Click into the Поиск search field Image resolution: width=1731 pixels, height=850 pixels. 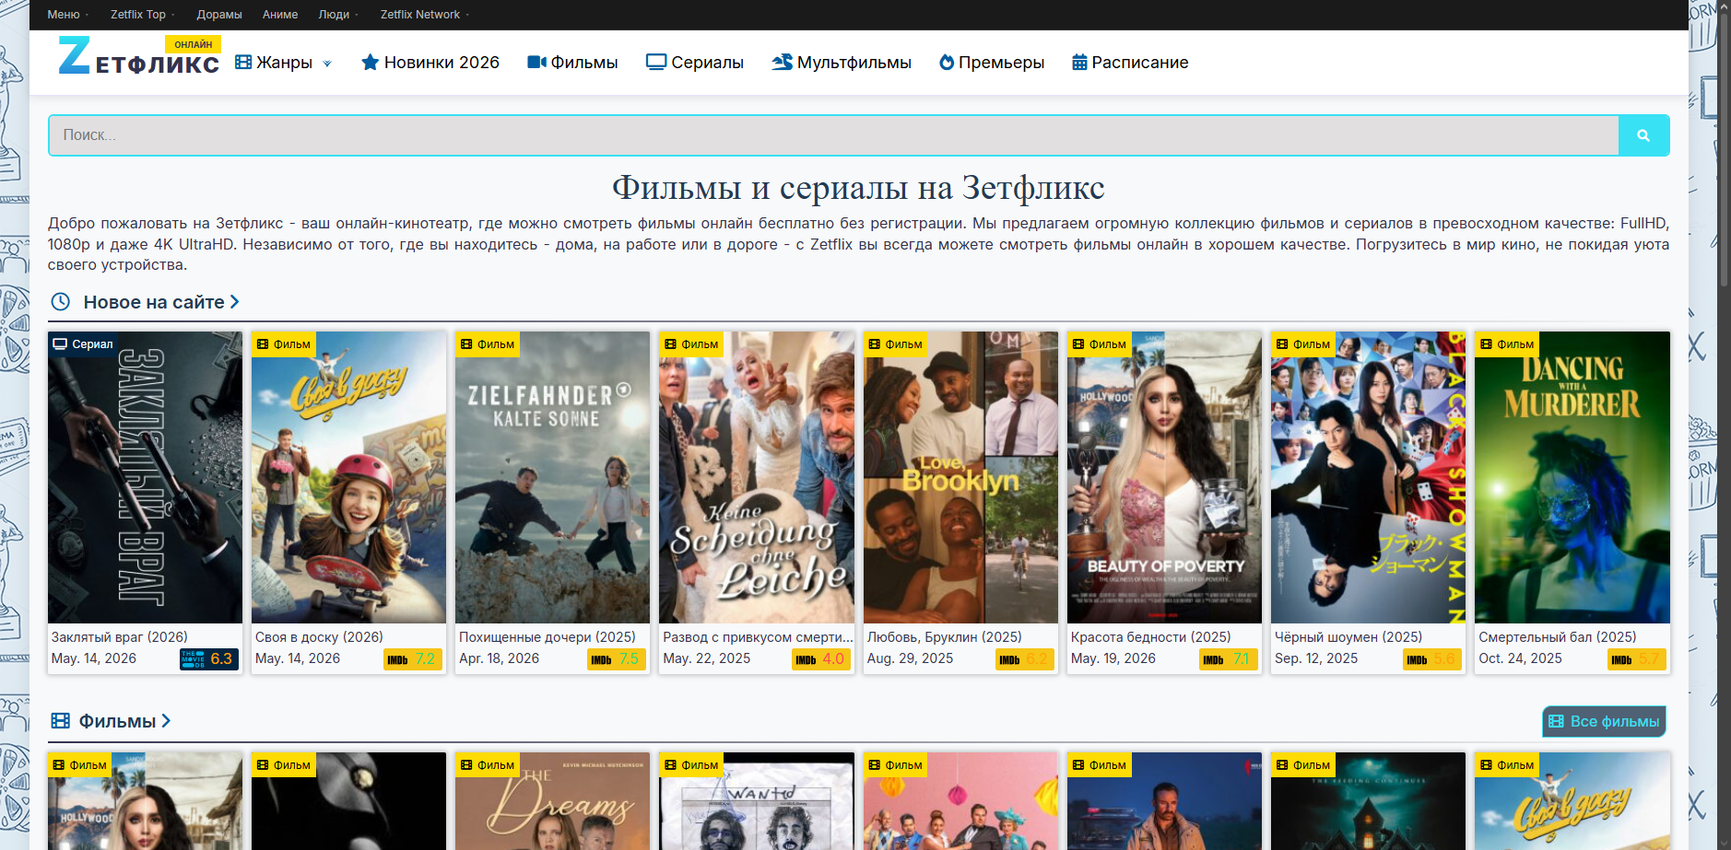pos(833,135)
